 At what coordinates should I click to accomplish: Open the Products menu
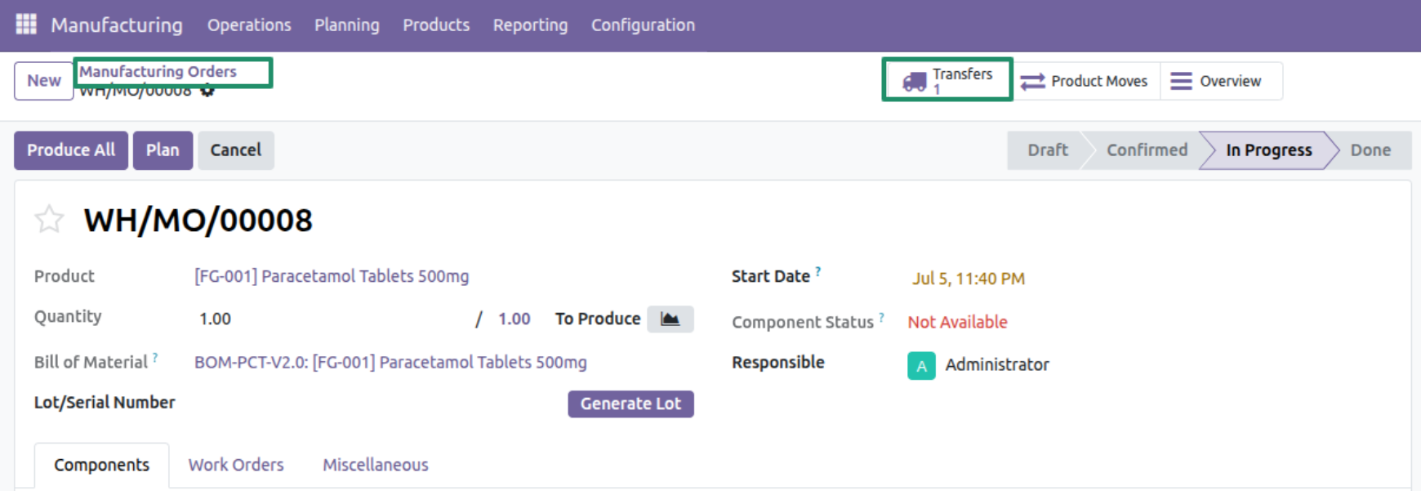436,25
